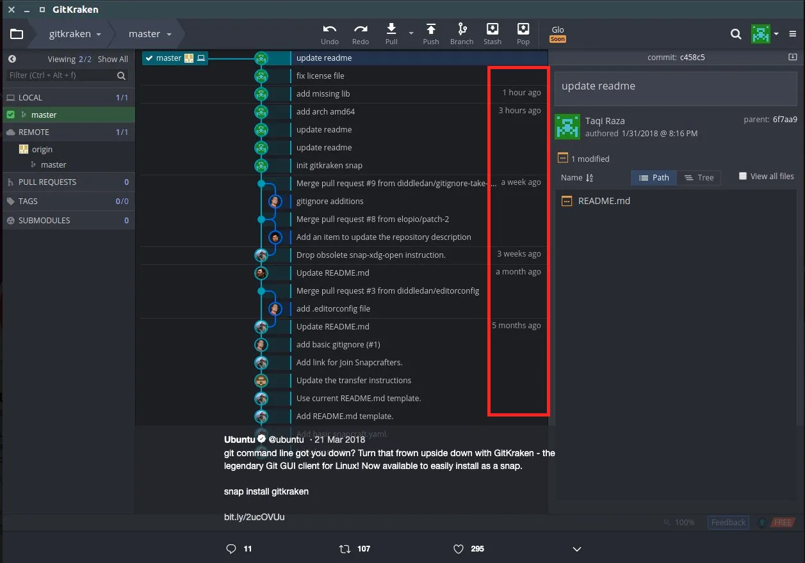
Task: Click @ubuntu handle in the tweet
Action: 286,440
